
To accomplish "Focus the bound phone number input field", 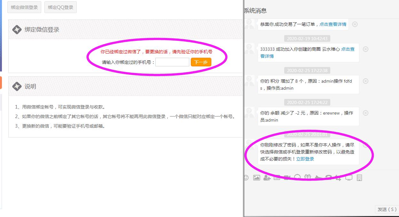I will click(x=172, y=62).
